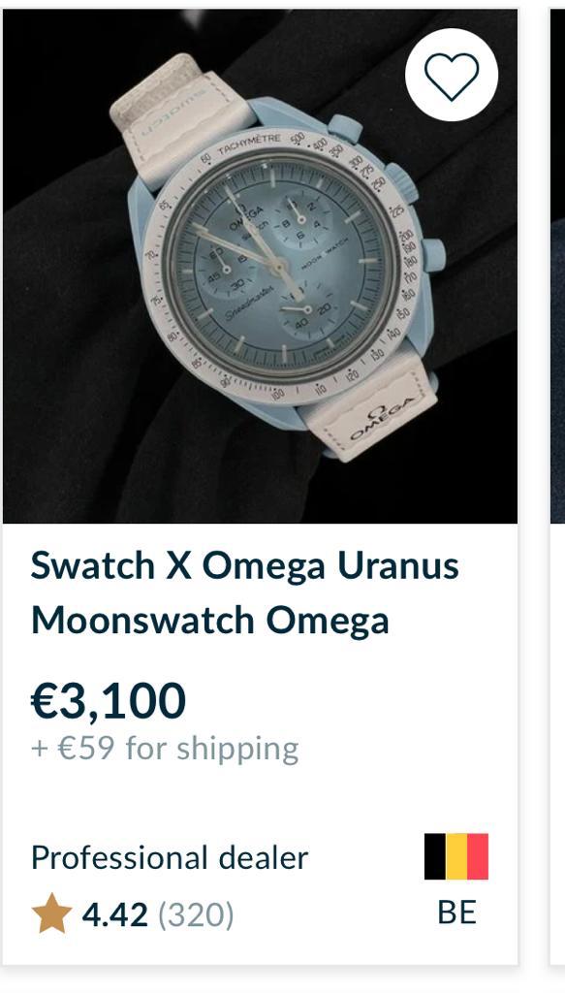Screen dimensions: 565x993
Task: Click the OMEGA logo on the lower strap
Action: click(384, 419)
